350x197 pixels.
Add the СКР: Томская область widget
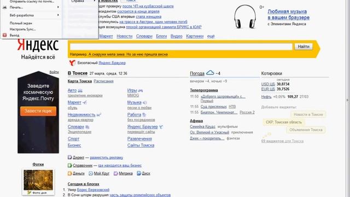point(284,122)
